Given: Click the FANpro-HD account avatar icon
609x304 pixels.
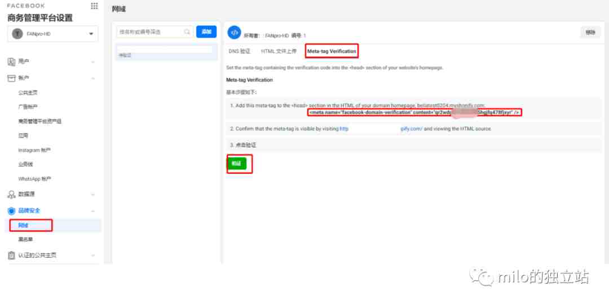Looking at the screenshot, I should pyautogui.click(x=17, y=34).
